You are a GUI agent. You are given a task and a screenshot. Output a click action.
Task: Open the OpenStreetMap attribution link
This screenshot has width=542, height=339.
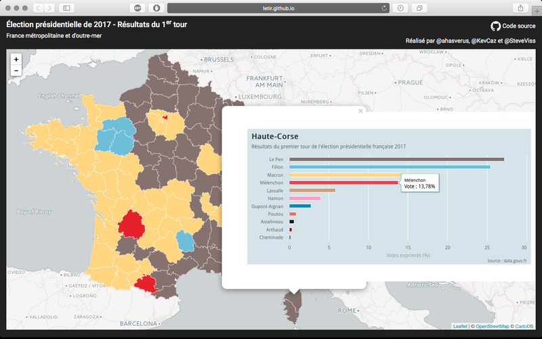pos(493,326)
